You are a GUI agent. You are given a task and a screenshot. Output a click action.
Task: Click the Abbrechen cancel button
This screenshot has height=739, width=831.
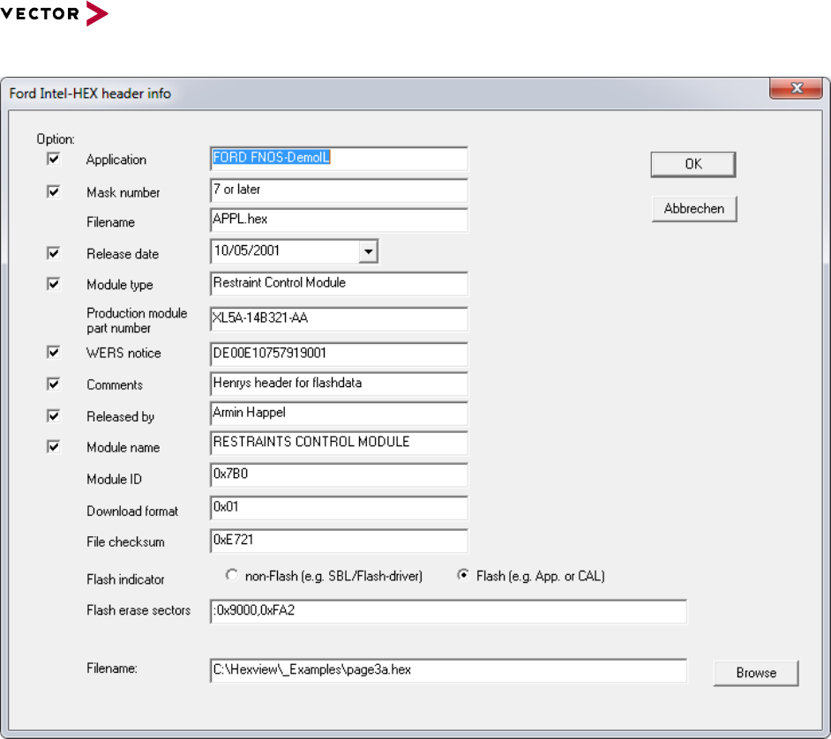(x=694, y=209)
